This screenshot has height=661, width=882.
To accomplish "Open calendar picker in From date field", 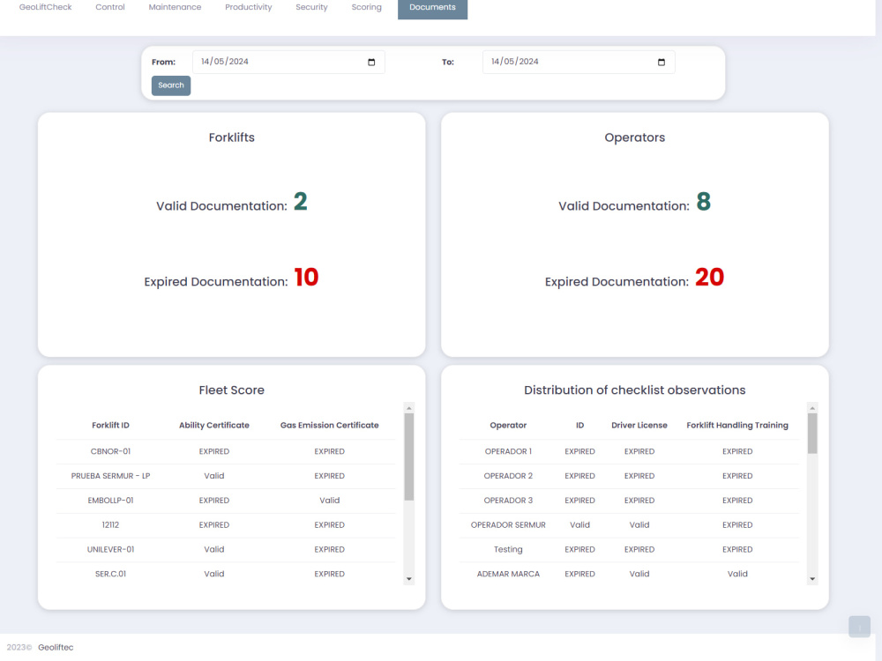I will tap(371, 62).
